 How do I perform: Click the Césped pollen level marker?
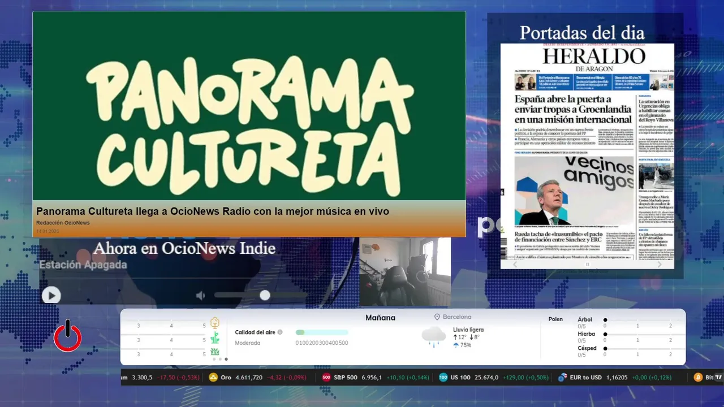[605, 349]
